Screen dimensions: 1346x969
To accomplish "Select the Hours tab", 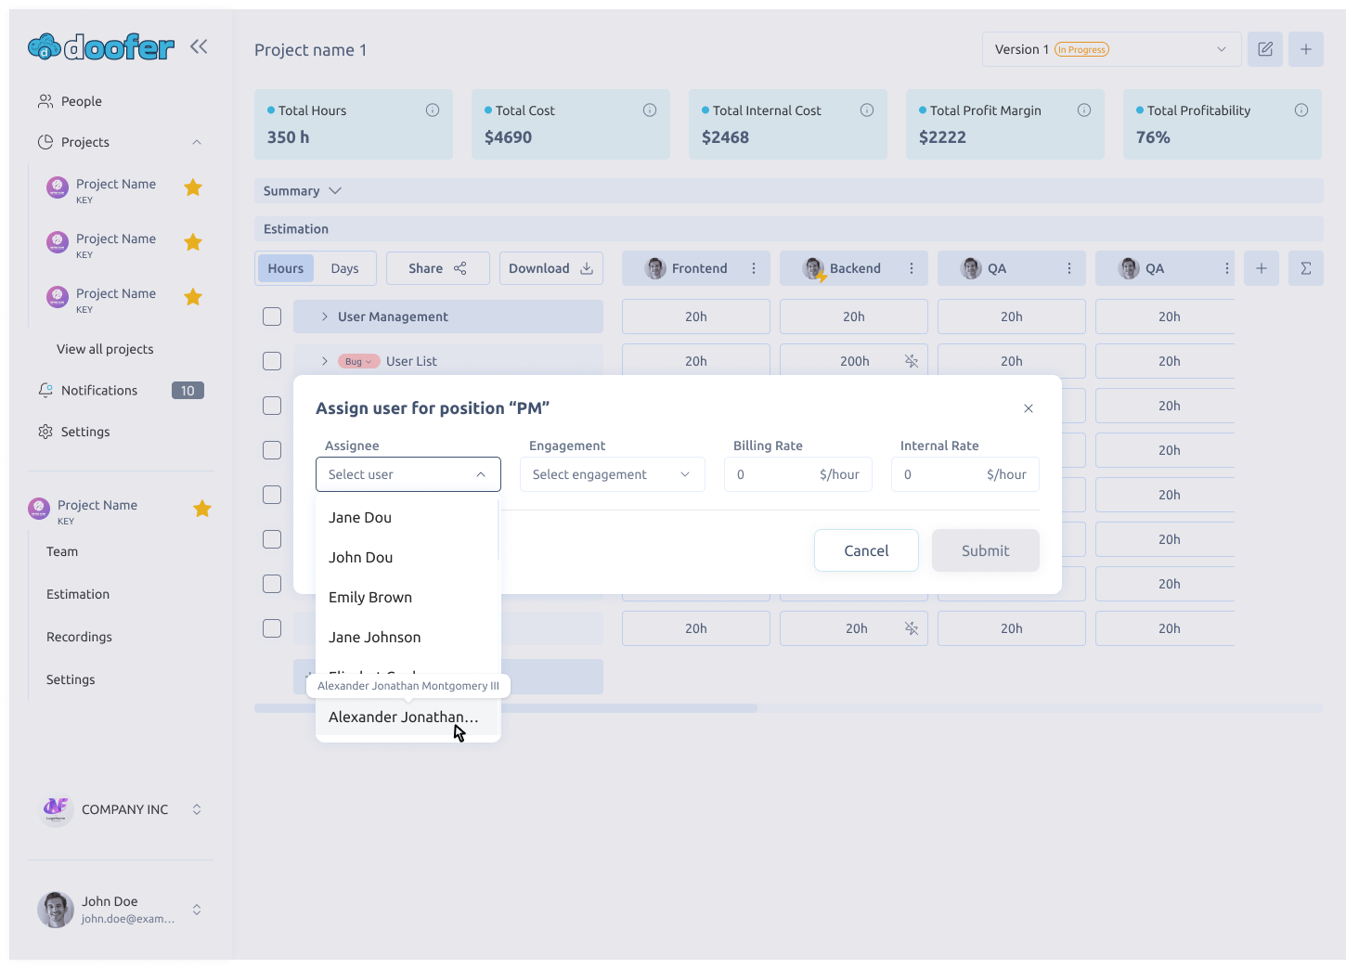I will tap(285, 268).
